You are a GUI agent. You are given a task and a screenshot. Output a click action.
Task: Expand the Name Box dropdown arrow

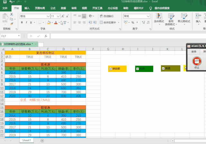click(19, 36)
